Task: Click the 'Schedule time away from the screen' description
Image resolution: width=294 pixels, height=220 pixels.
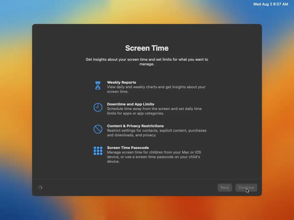Action: pyautogui.click(x=154, y=111)
